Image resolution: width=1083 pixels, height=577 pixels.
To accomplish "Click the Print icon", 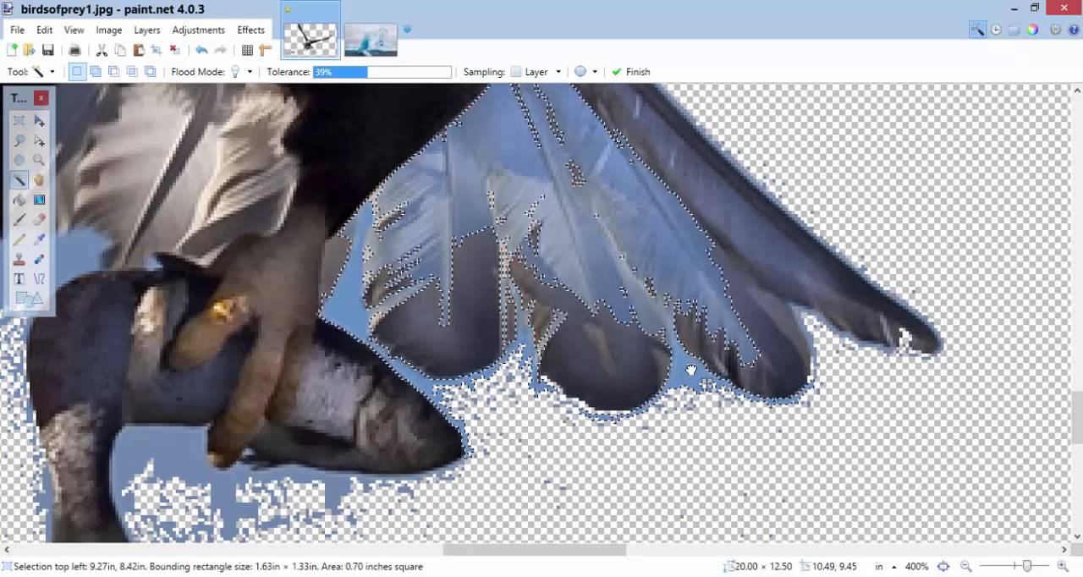I will (x=74, y=51).
